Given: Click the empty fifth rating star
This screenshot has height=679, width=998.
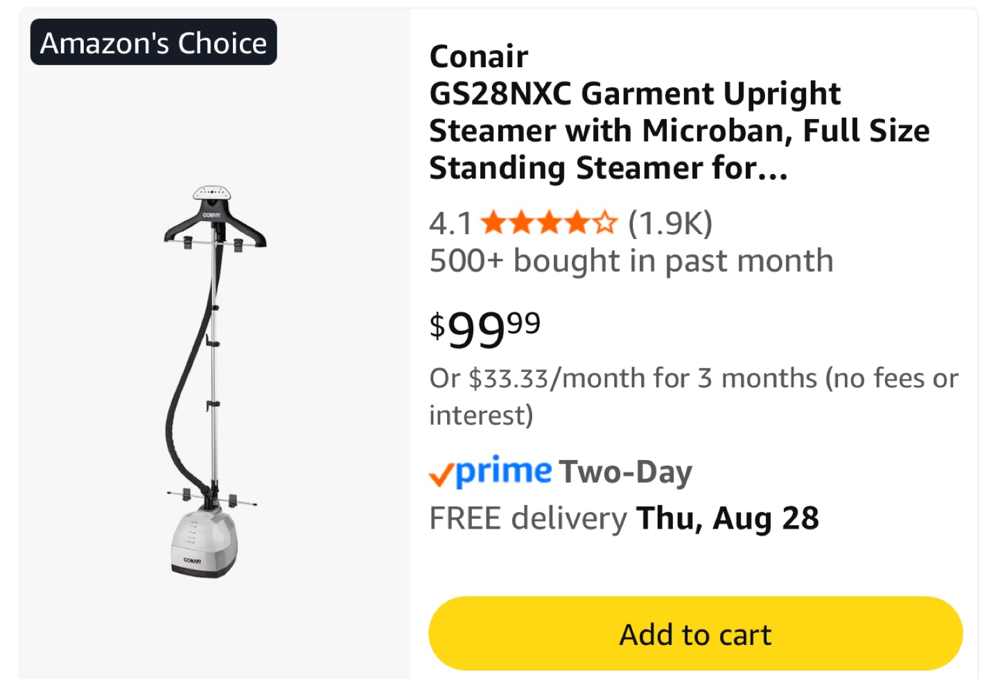Looking at the screenshot, I should (605, 223).
